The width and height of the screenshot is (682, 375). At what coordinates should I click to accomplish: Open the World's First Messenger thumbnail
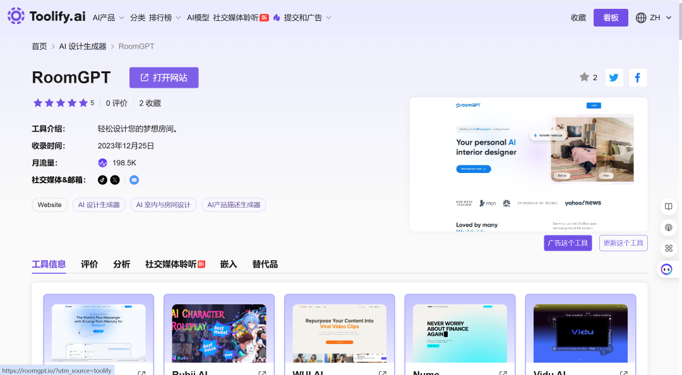[x=99, y=333]
